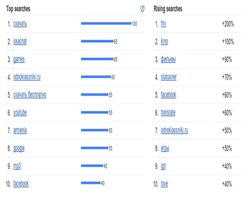Open 'odnoklassniki.ru' in Top searches
The width and height of the screenshot is (249, 197).
[x=27, y=77]
